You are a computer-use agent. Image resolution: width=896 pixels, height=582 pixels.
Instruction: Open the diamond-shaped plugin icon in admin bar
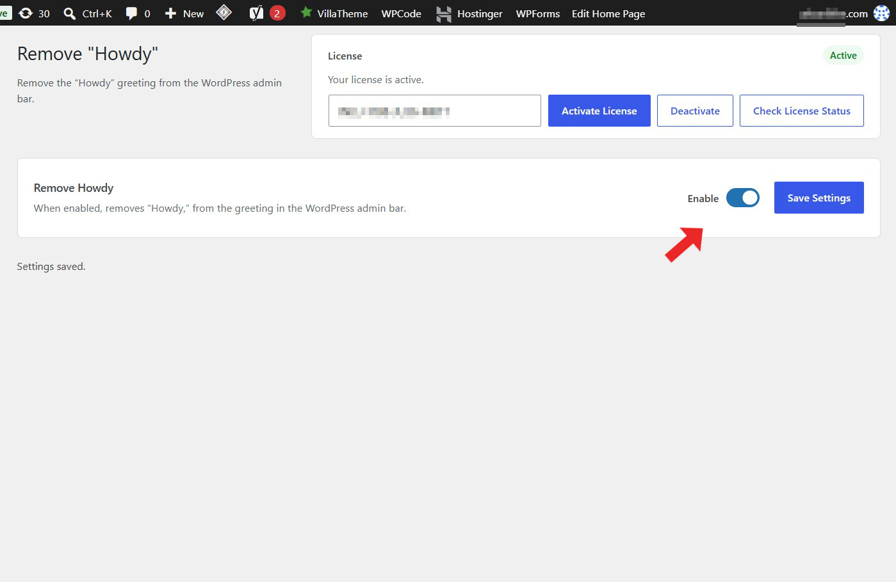[224, 12]
